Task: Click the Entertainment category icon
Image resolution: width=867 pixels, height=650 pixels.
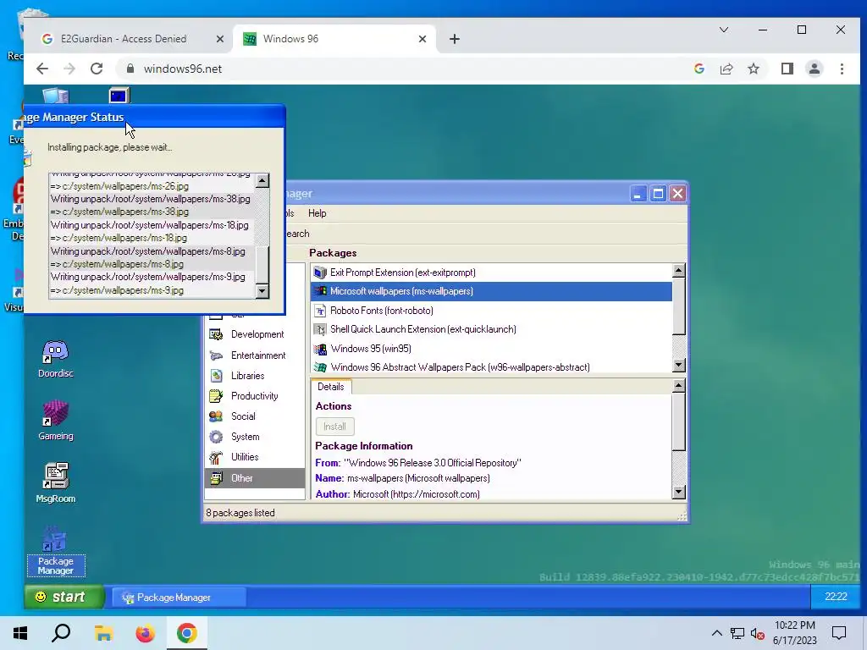Action: (x=216, y=355)
